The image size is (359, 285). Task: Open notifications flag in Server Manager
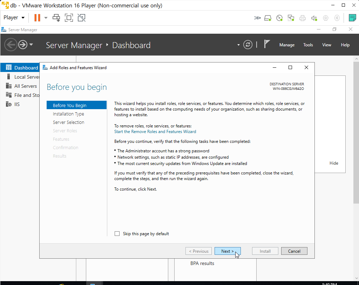click(267, 44)
